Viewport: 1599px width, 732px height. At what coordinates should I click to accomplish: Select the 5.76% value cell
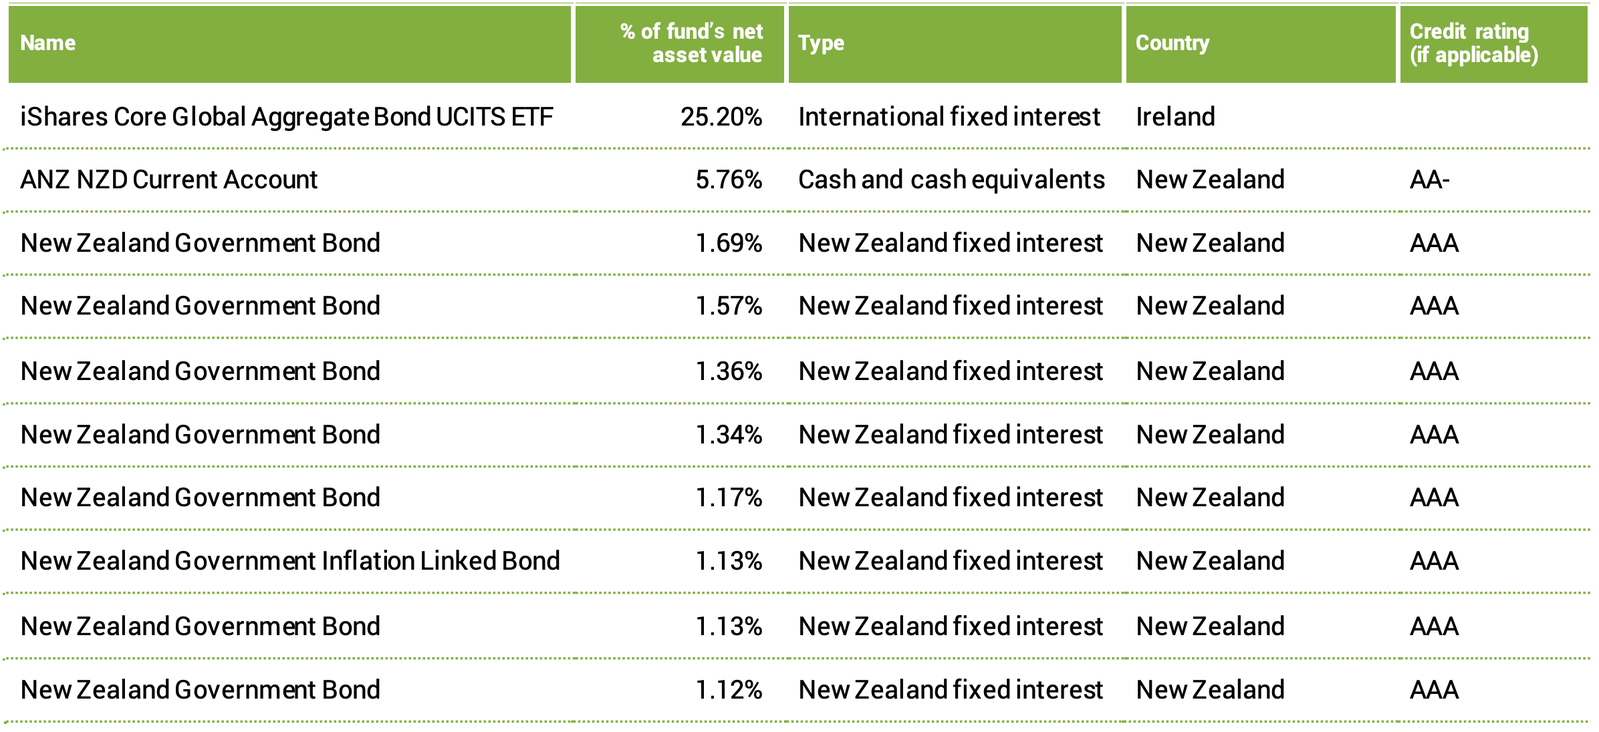tap(729, 180)
